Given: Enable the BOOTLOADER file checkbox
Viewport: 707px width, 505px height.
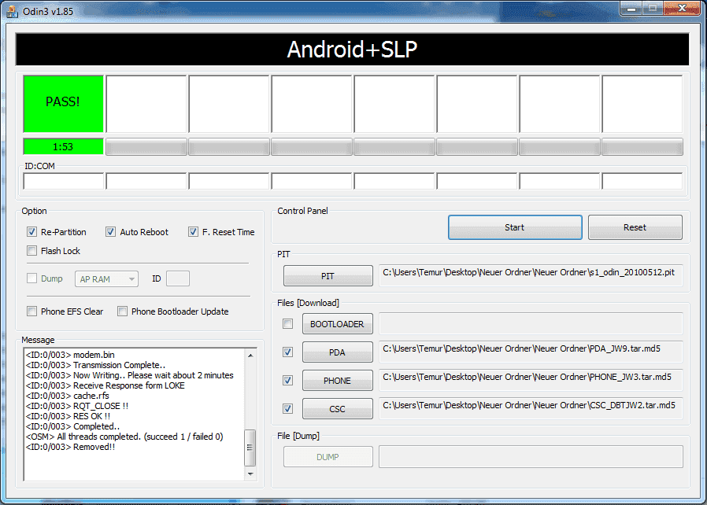Looking at the screenshot, I should pos(287,324).
